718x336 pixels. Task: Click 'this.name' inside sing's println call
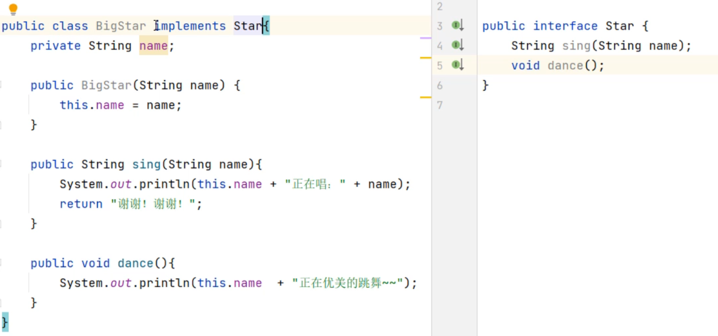point(229,184)
